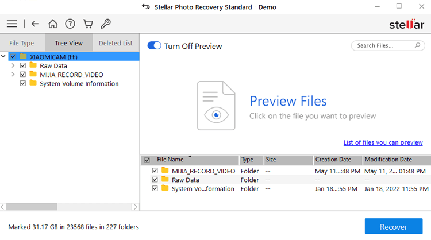Screen dimensions: 431x240
Task: Select the XIAOMICAM (H:) tree label
Action: coord(53,57)
